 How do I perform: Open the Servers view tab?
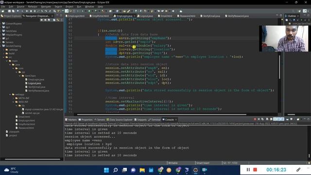pos(100,120)
